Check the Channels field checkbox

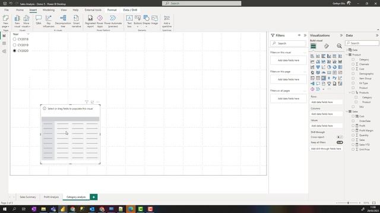click(353, 64)
